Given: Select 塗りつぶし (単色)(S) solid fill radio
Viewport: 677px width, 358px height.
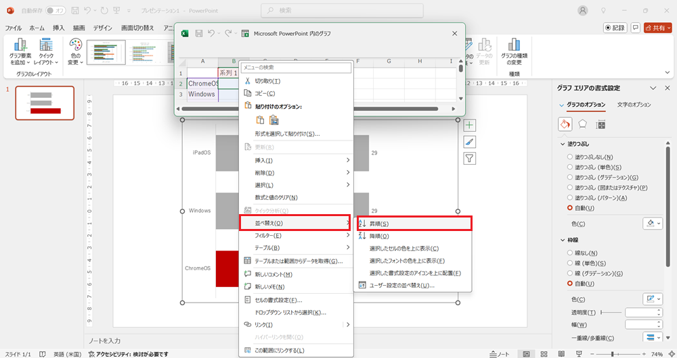Looking at the screenshot, I should [570, 167].
